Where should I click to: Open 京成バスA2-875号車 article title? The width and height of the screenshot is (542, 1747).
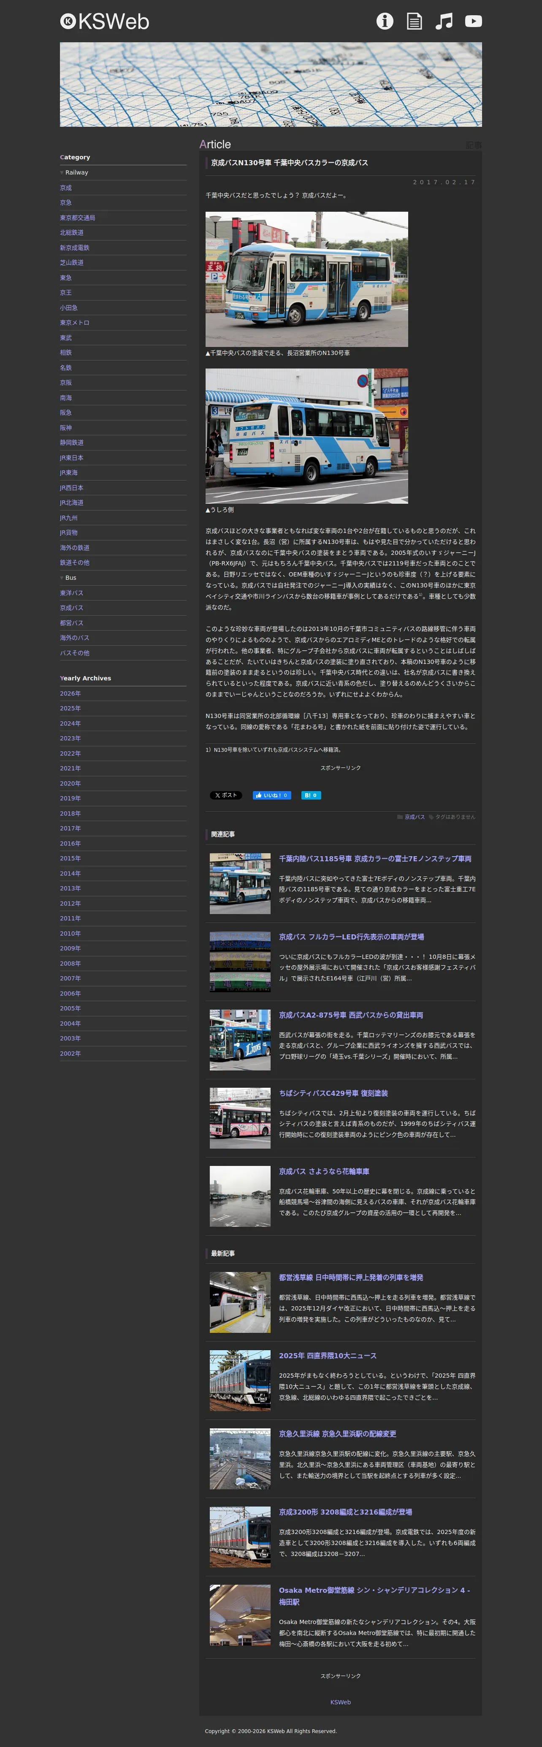(351, 1015)
